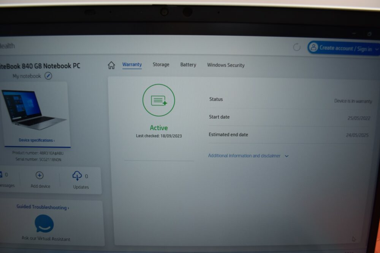
Task: Click the Device is in warranty status
Action: coord(353,101)
